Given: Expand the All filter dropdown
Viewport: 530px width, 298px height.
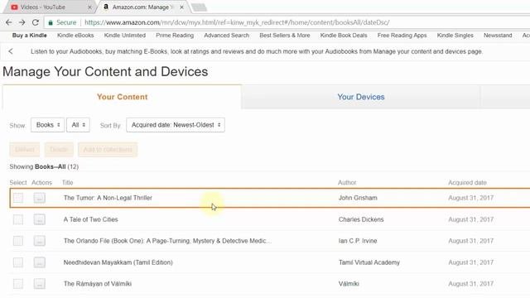Looking at the screenshot, I should coord(78,125).
